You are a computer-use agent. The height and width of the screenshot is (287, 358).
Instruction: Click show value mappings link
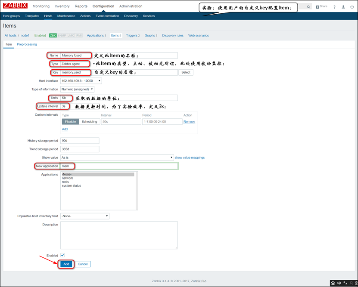[x=190, y=157]
